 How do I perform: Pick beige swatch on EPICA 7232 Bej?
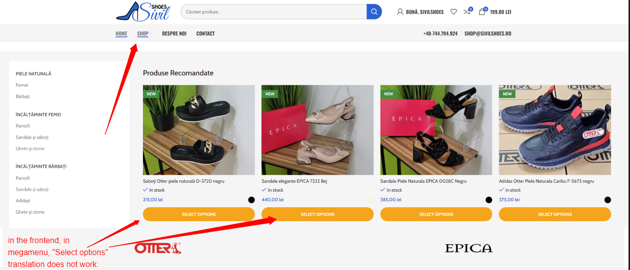(370, 200)
